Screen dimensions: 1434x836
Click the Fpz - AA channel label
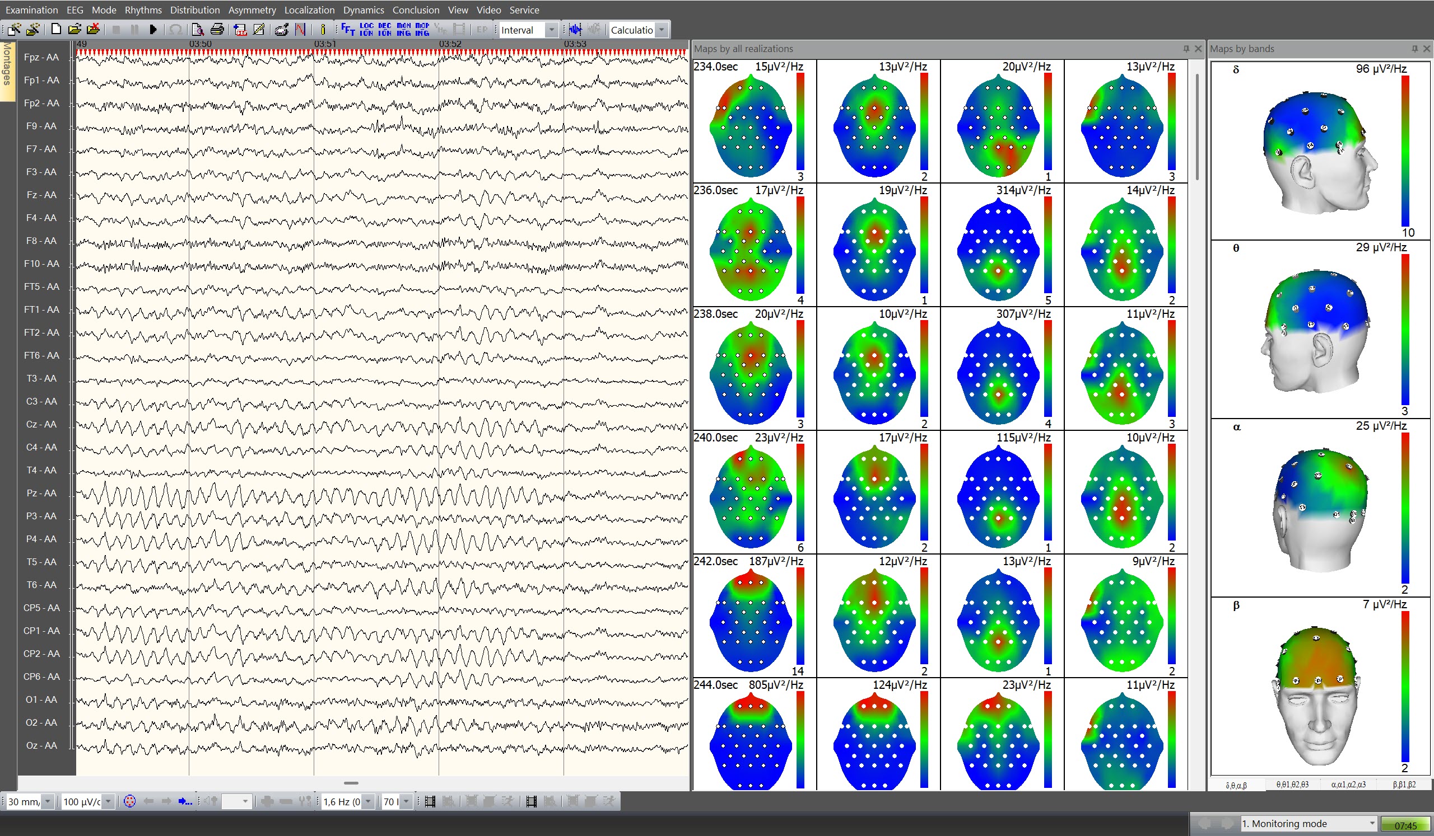pos(41,58)
